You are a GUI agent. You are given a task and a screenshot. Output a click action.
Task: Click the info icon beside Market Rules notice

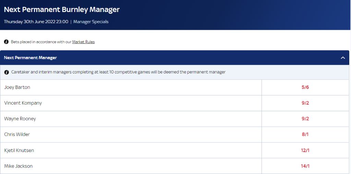[x=6, y=42]
